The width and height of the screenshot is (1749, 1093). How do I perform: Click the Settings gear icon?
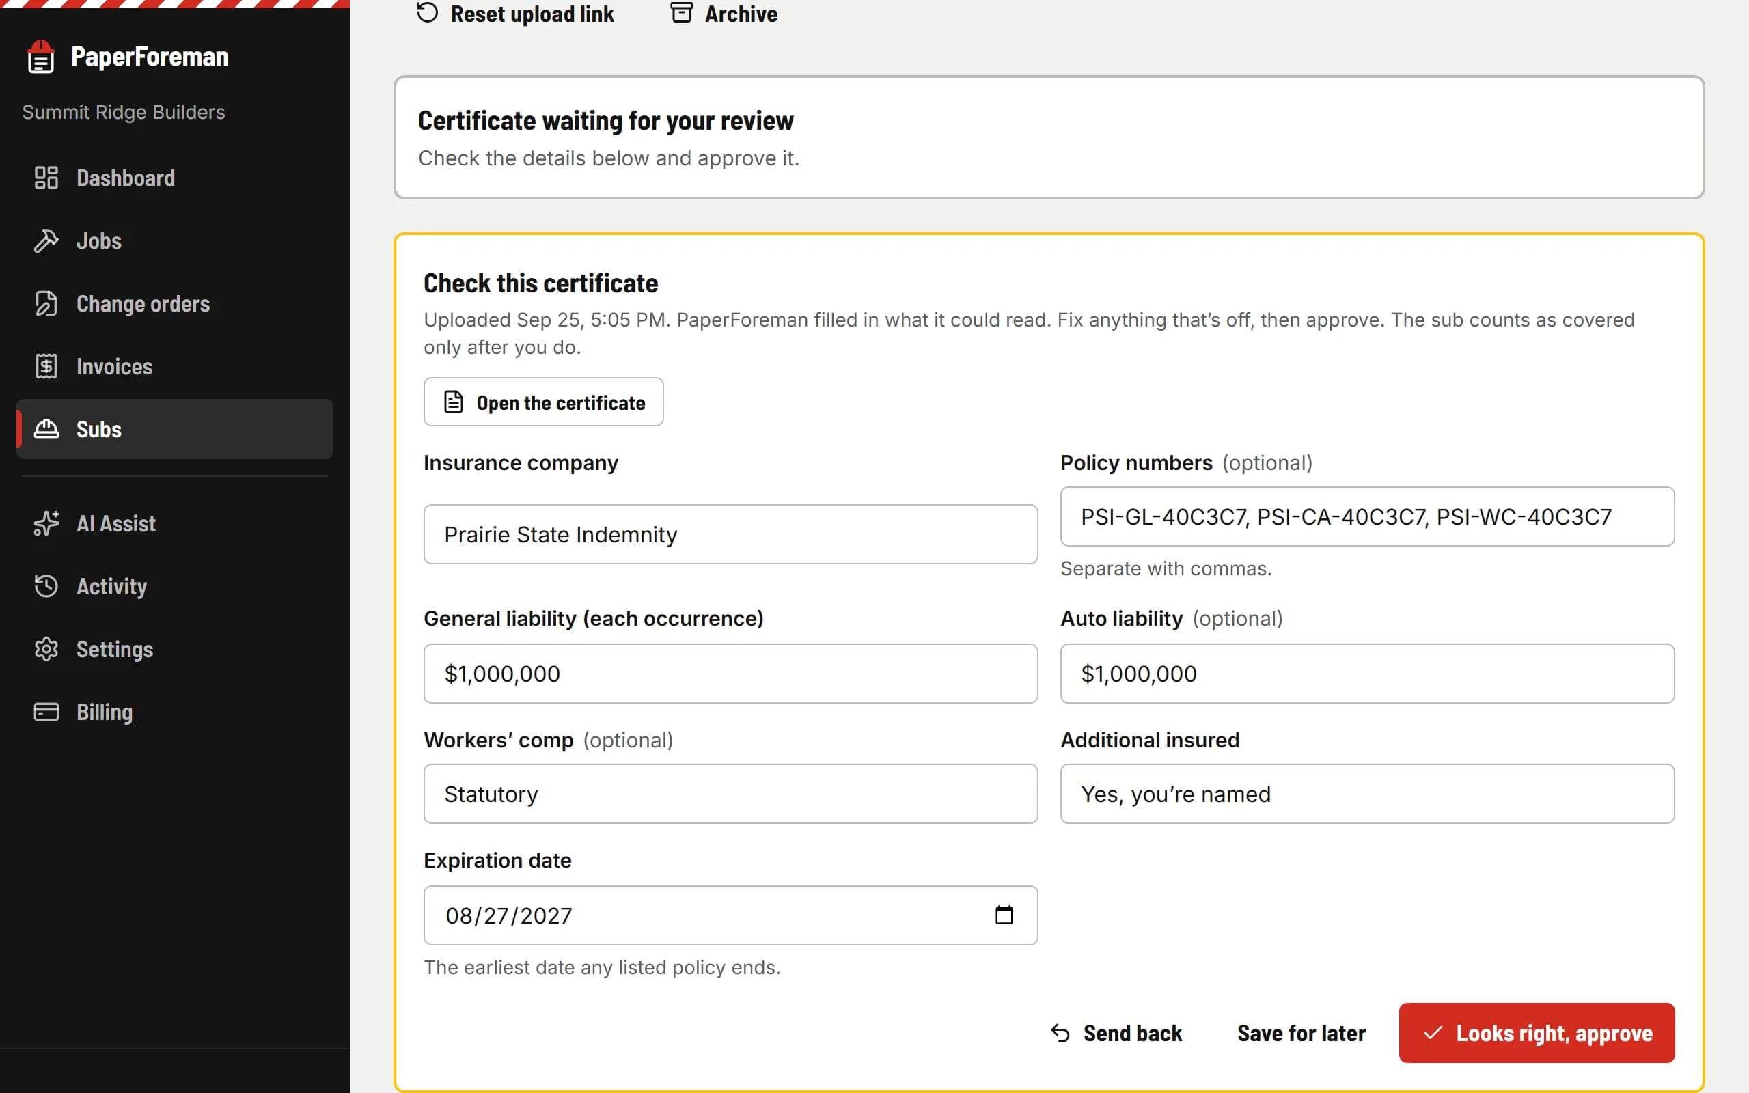tap(46, 649)
